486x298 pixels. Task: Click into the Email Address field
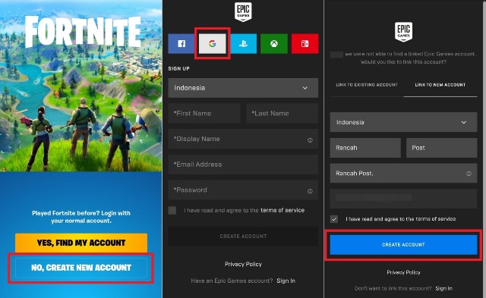click(x=243, y=165)
